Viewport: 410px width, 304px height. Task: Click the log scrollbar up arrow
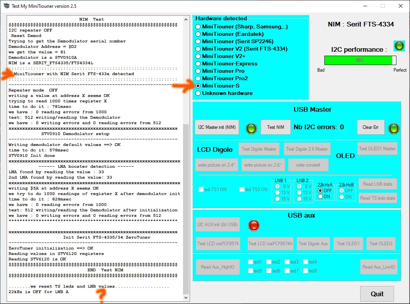tap(186, 19)
